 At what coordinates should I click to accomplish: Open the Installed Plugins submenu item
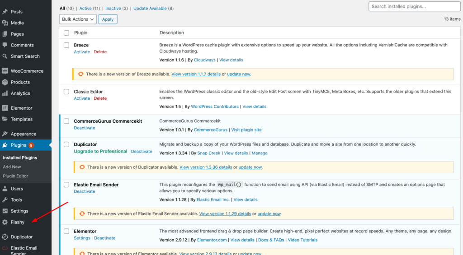point(20,158)
